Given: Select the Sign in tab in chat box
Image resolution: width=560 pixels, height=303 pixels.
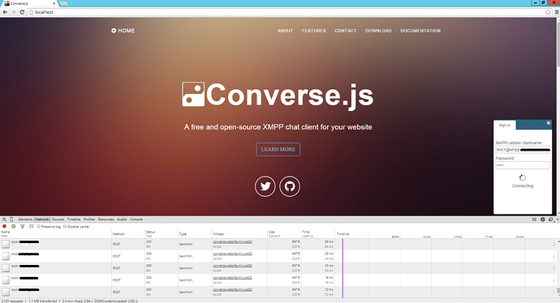Looking at the screenshot, I should click(505, 125).
